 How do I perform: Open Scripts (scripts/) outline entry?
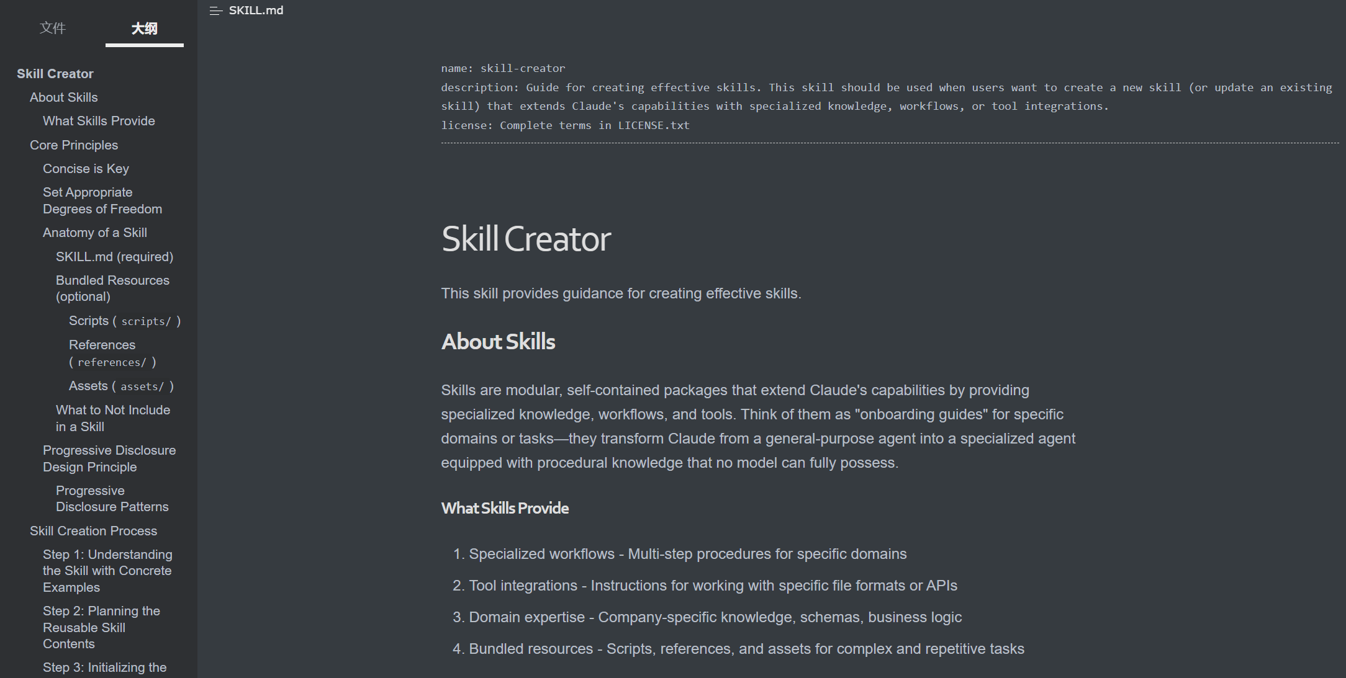124,321
